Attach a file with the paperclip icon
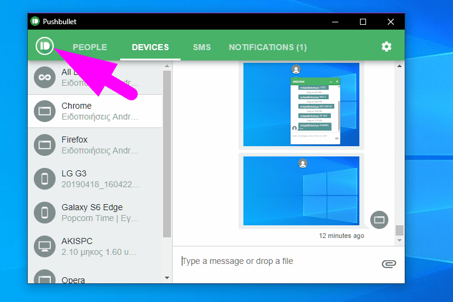The height and width of the screenshot is (302, 453). [x=389, y=263]
